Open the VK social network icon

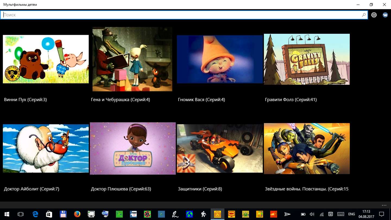click(x=385, y=15)
